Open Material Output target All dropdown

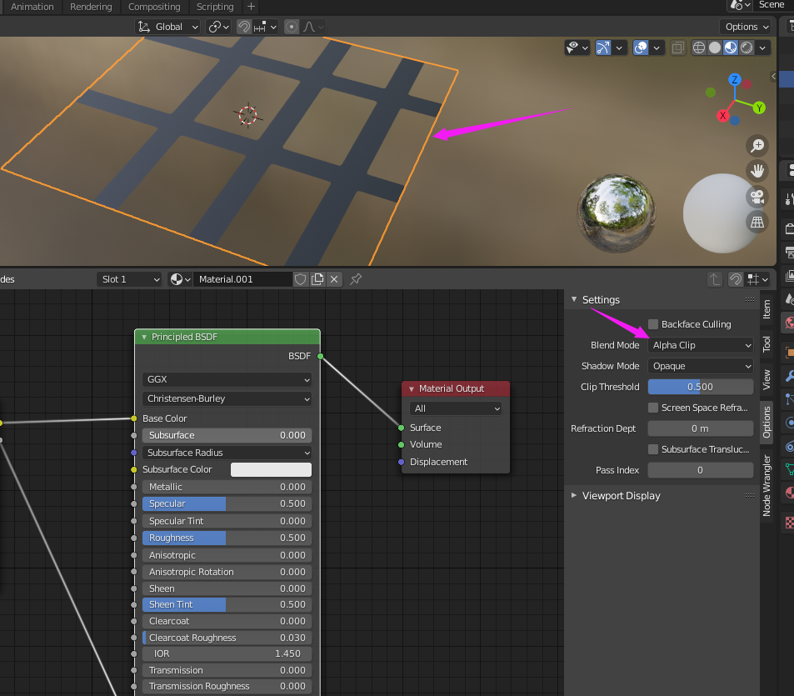click(456, 408)
